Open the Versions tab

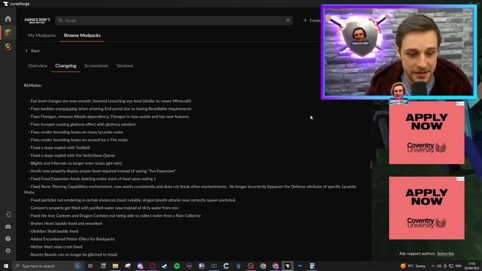click(125, 65)
